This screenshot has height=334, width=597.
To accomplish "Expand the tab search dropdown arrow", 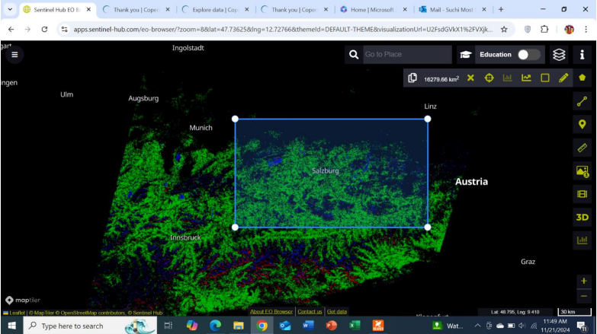I will click(x=10, y=9).
